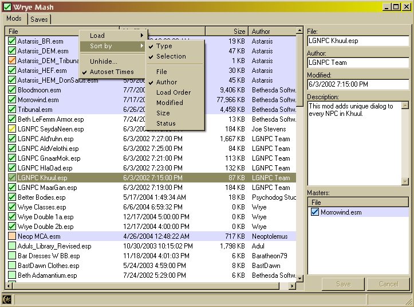Click the status bar icon at bottom left
Screen dimensions: 414x307
[7, 299]
